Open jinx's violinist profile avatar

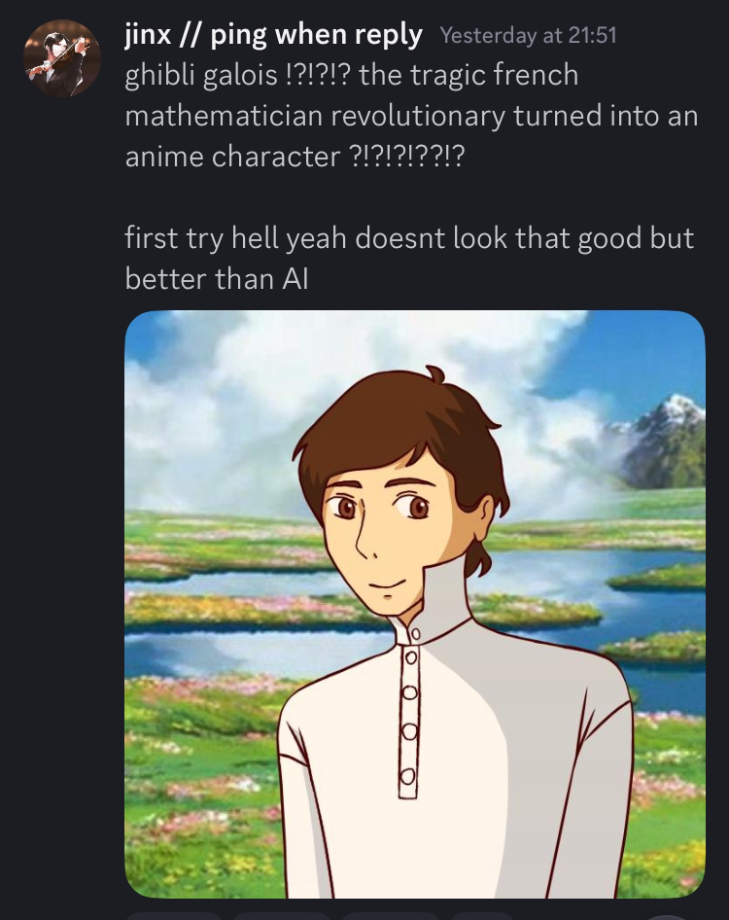pyautogui.click(x=61, y=58)
